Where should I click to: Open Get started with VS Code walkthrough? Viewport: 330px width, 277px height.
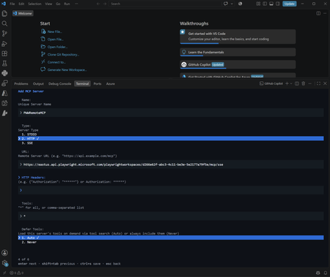point(238,37)
